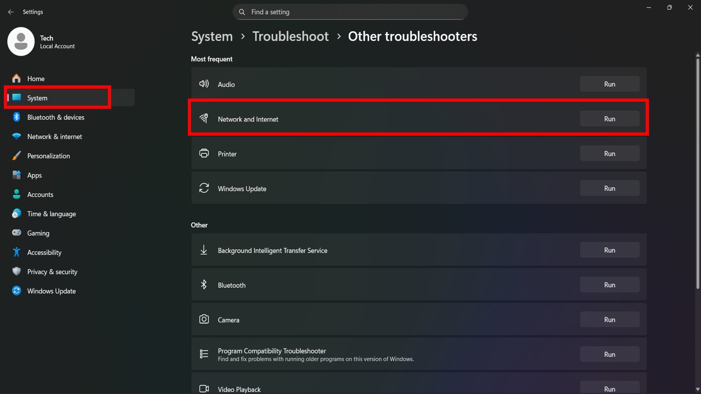Run the Camera troubleshooter
This screenshot has width=701, height=394.
(x=609, y=320)
